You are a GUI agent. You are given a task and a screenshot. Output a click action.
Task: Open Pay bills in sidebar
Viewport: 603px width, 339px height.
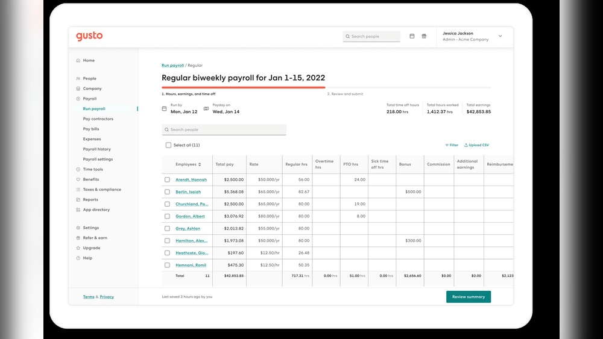(91, 129)
